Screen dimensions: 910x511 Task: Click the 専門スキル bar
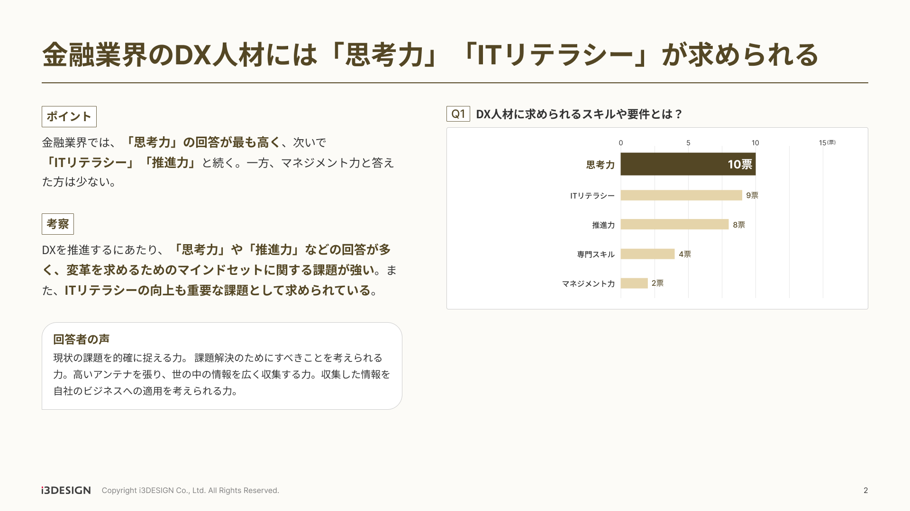[647, 254]
